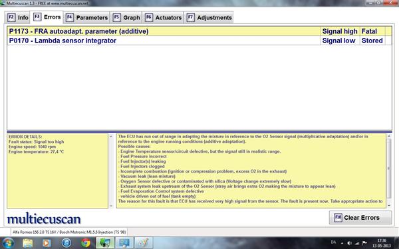The image size is (399, 249).
Task: Click the F3 key icon on Errors tab
Action: (x=37, y=17)
